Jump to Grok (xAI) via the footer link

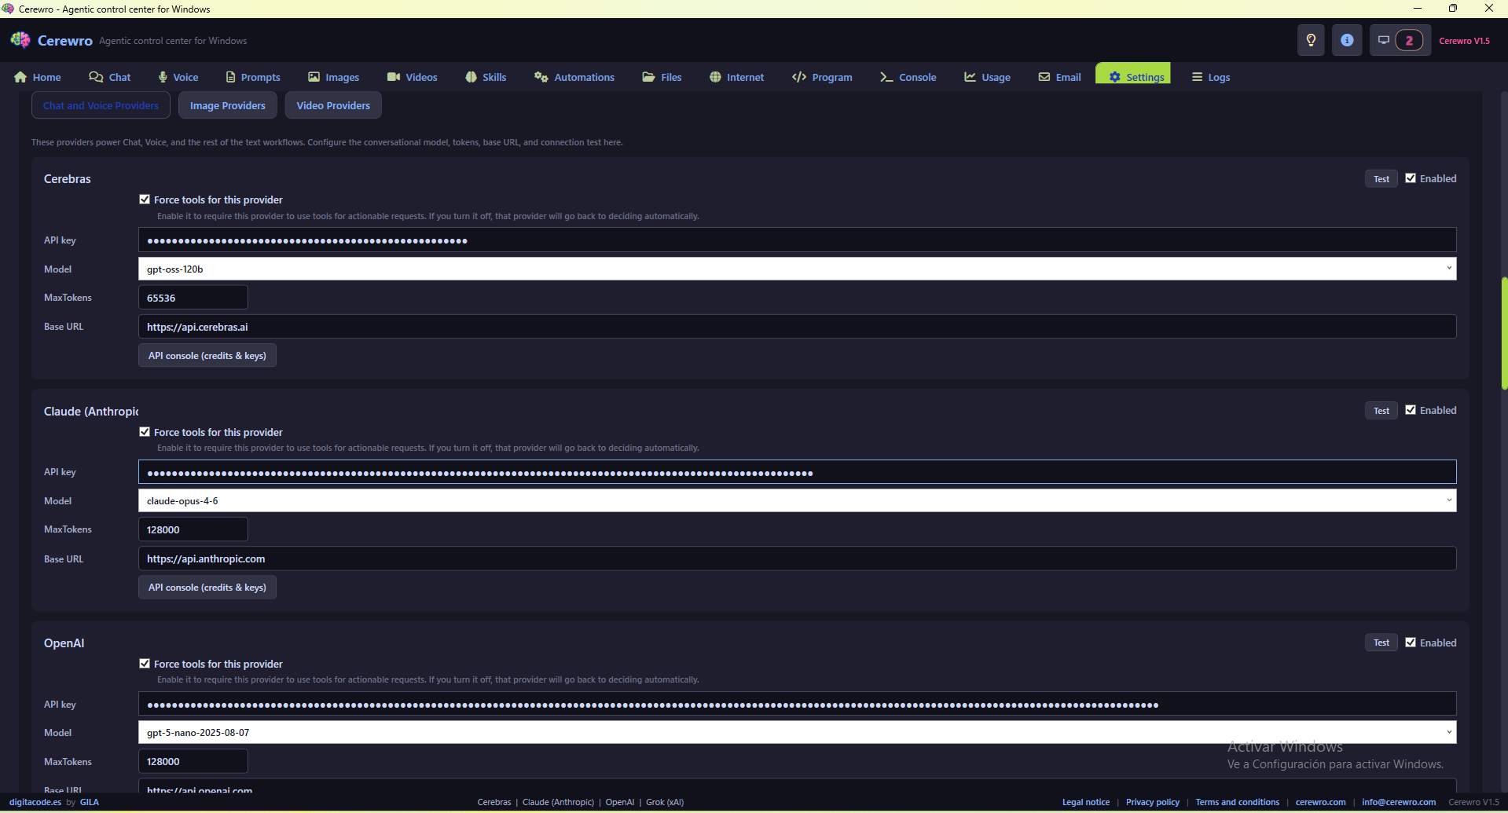pos(665,802)
